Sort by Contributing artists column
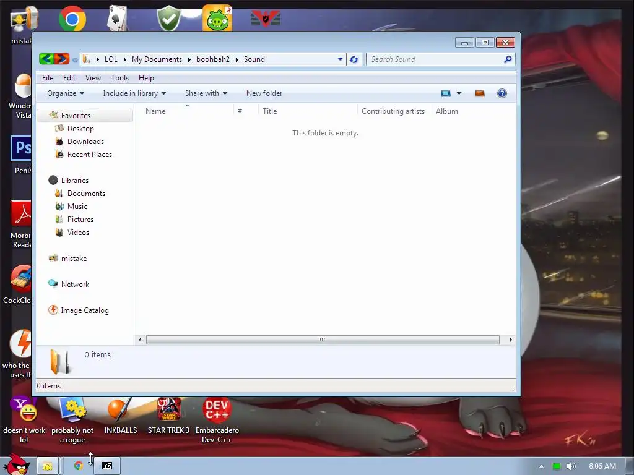Image resolution: width=634 pixels, height=475 pixels. [393, 111]
